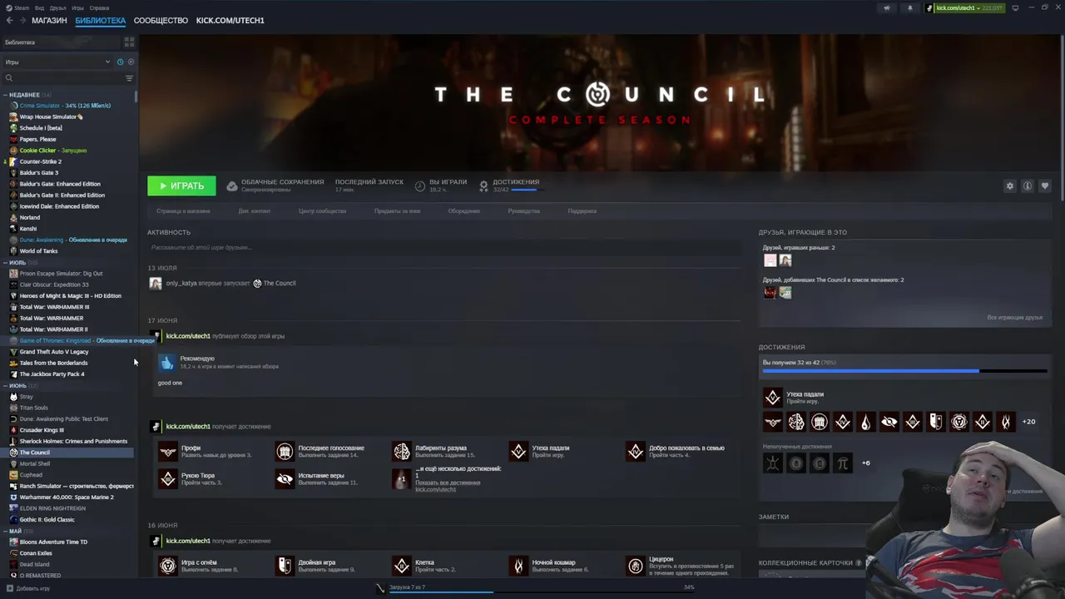Open notifications bell icon
This screenshot has width=1065, height=599.
pyautogui.click(x=909, y=7)
